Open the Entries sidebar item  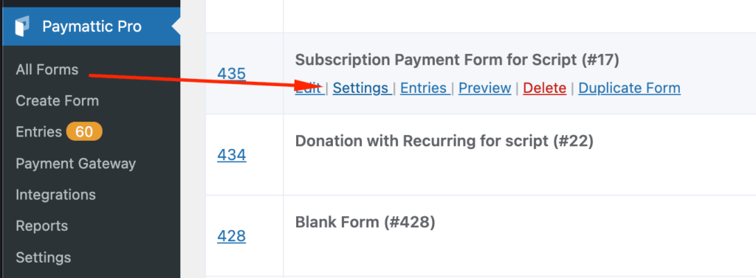pyautogui.click(x=38, y=132)
